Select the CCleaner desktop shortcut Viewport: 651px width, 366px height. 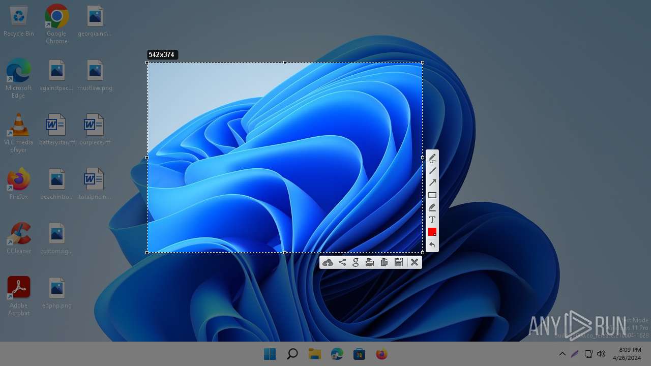19,238
